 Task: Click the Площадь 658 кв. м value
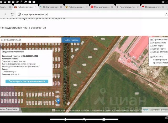15,74
